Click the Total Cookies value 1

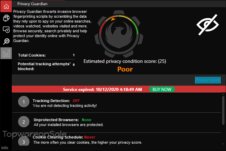coord(74,55)
